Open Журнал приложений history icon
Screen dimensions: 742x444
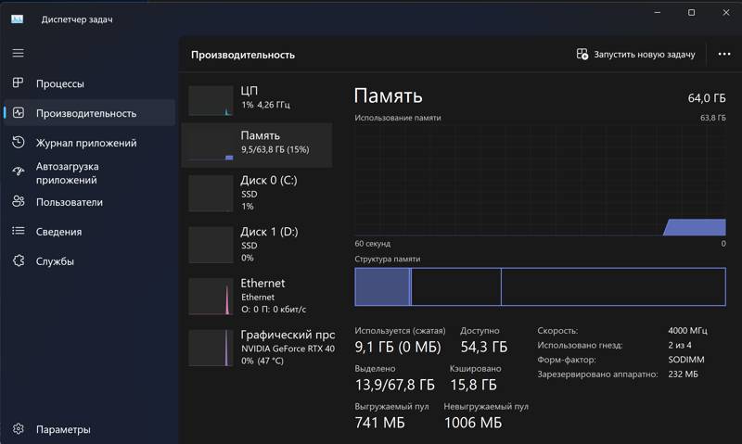point(18,143)
